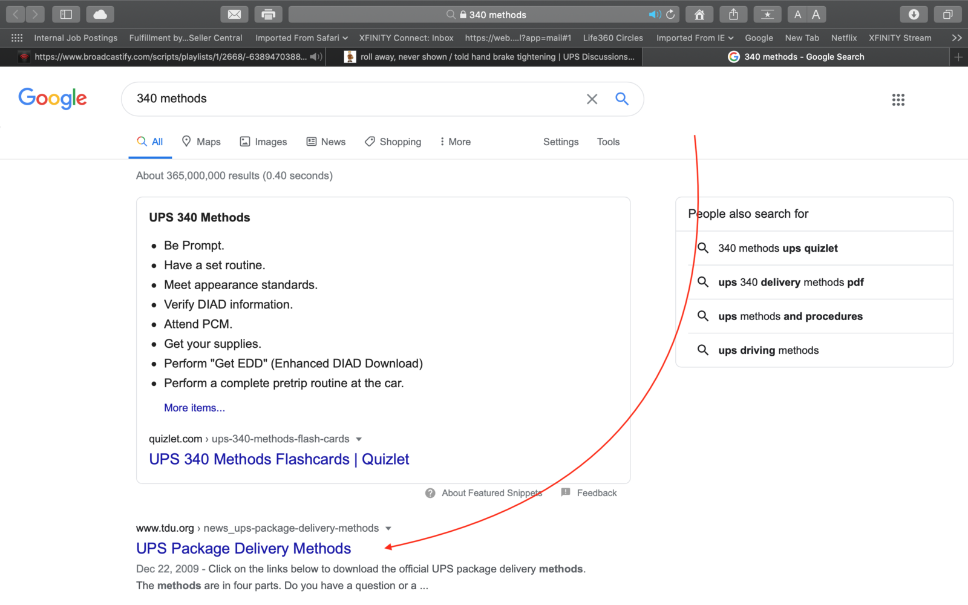Open www.tdu.org result options arrow
968x605 pixels.
pos(388,529)
